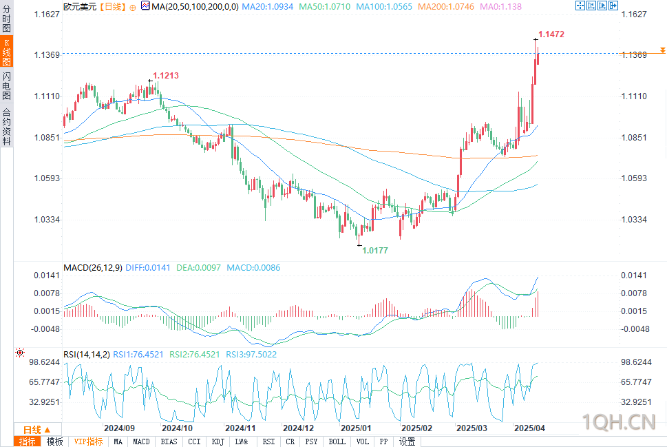
Task: Choose the CR indicator button
Action: click(290, 441)
